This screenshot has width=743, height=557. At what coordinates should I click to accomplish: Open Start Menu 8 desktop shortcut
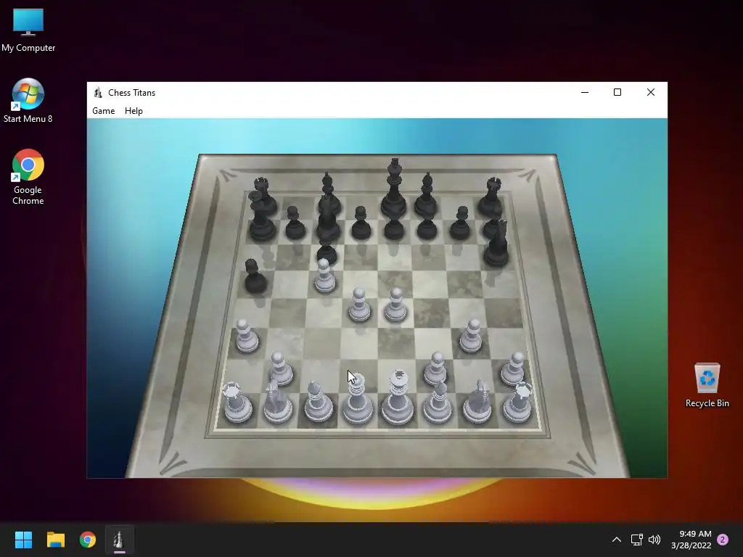[x=28, y=100]
